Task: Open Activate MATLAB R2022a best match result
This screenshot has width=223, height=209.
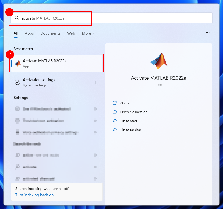Action: [x=57, y=63]
